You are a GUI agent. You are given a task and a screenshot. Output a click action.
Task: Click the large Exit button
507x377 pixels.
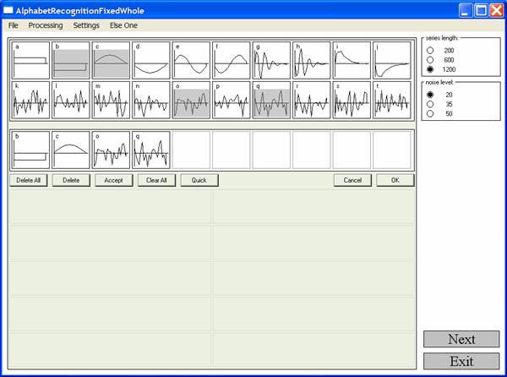[461, 361]
